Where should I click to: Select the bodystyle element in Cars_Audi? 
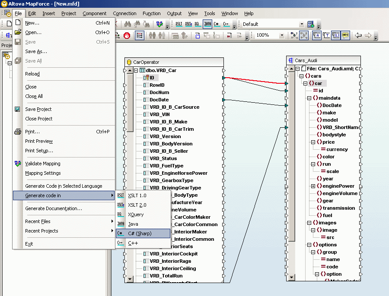click(334, 135)
